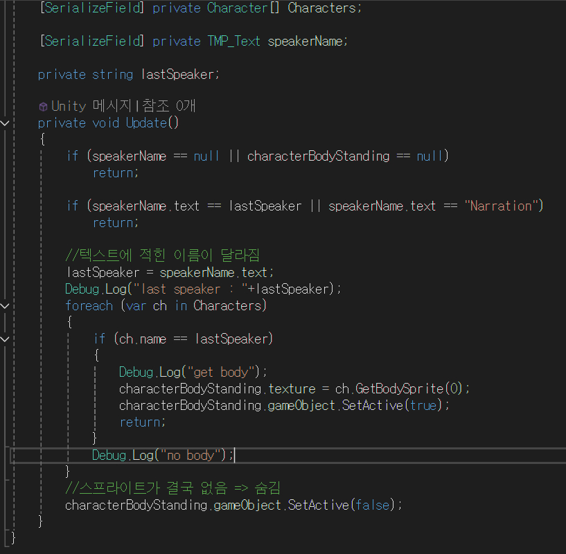Viewport: 566px width, 554px height.
Task: Collapse the foreach loop block
Action: pyautogui.click(x=6, y=305)
